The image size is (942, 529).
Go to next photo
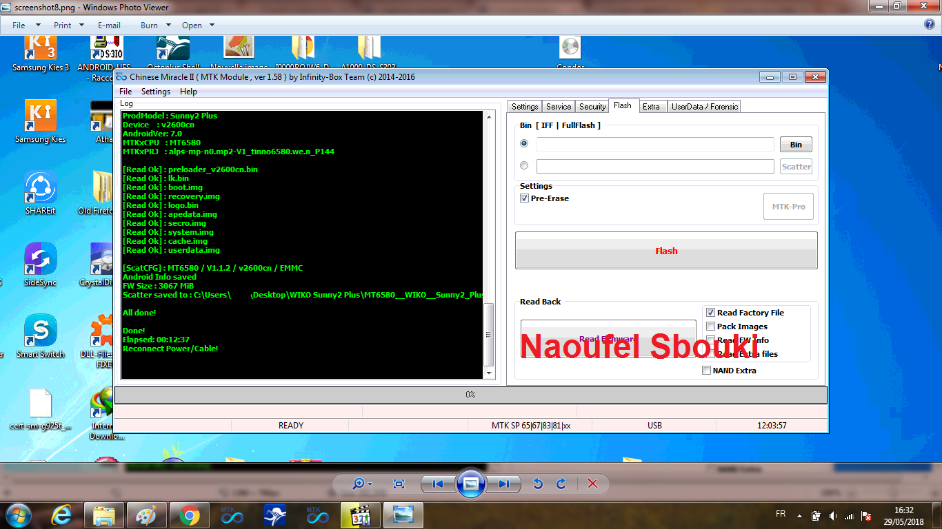click(503, 484)
